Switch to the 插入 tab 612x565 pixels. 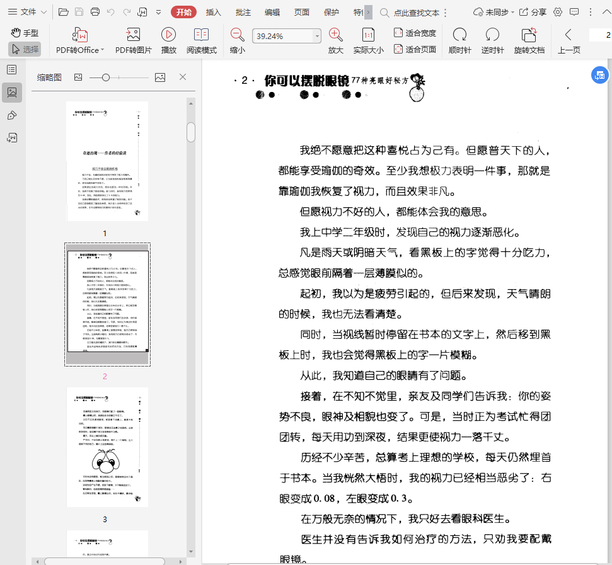coord(214,12)
